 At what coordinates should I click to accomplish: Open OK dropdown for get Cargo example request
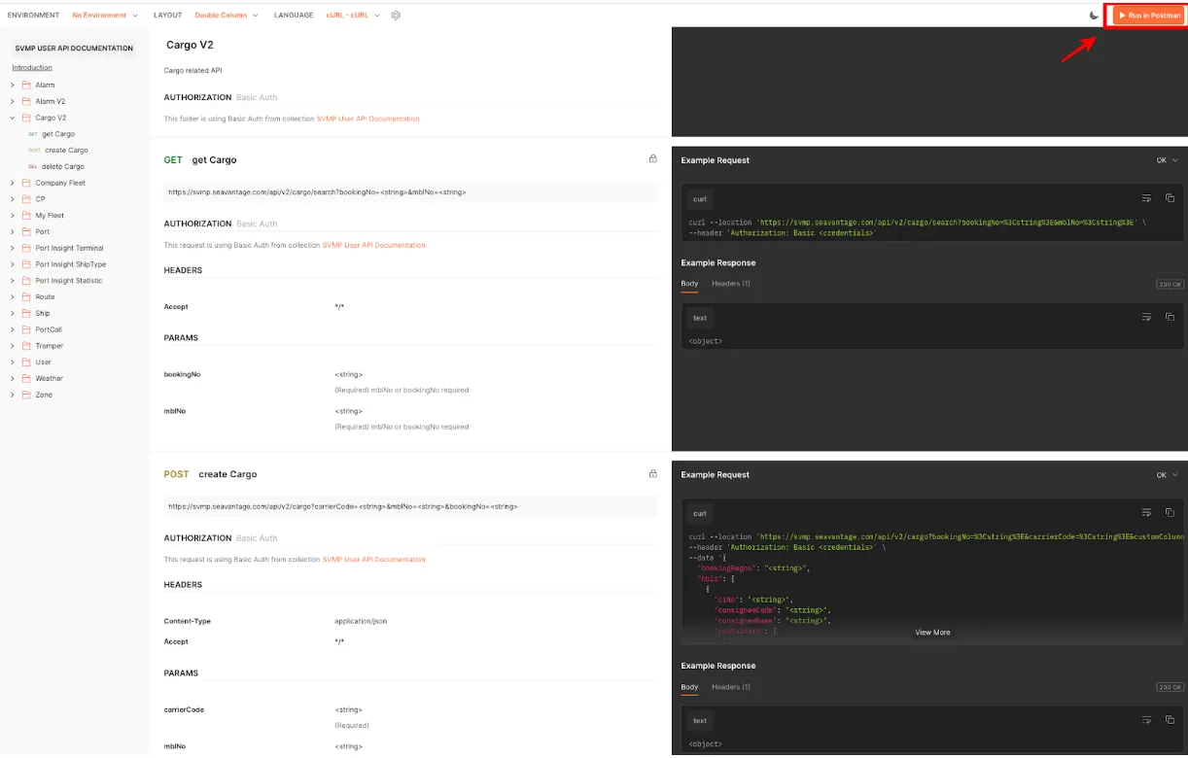pos(1167,160)
